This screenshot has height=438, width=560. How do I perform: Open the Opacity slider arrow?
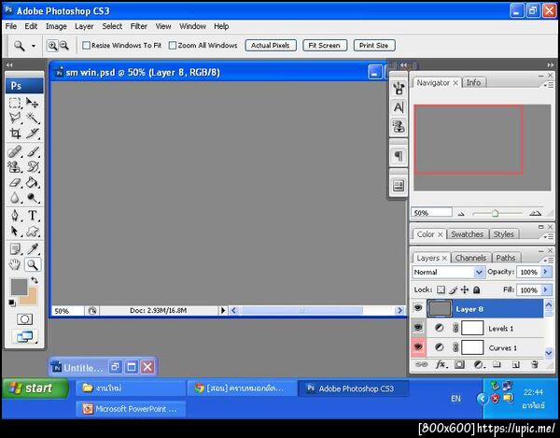coord(545,272)
